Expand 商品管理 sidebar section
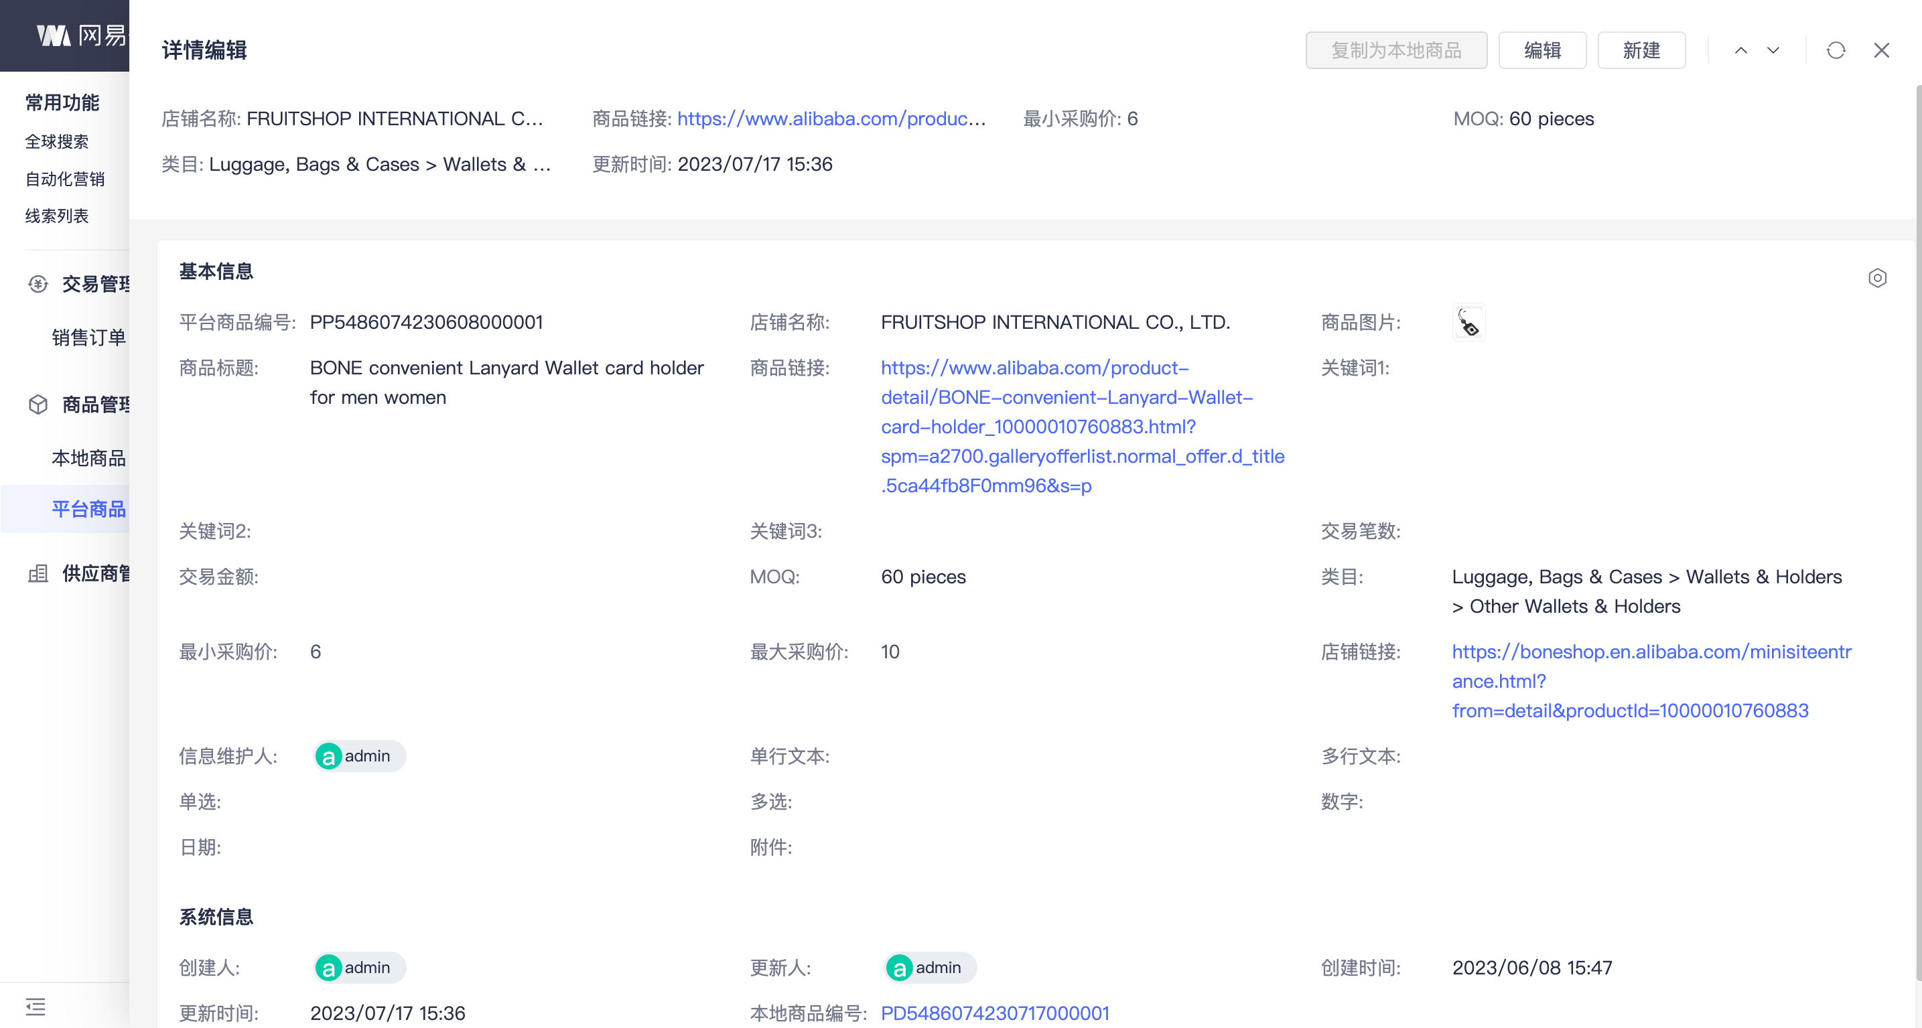Screen dimensions: 1922x1028 coord(96,405)
